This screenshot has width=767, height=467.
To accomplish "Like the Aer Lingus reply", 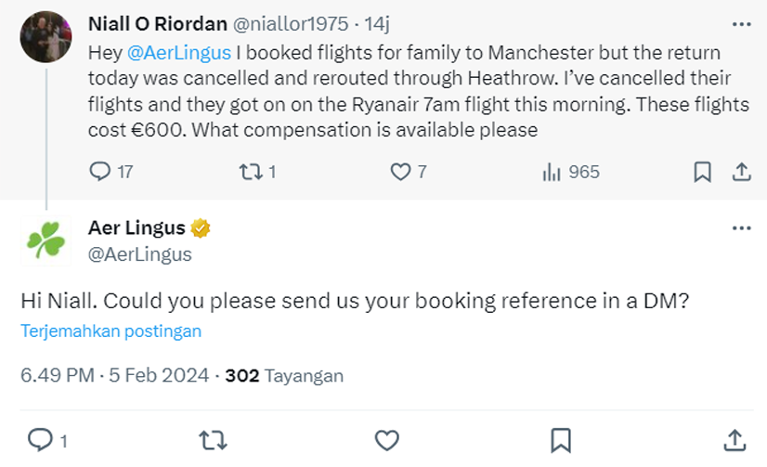I will coord(387,439).
